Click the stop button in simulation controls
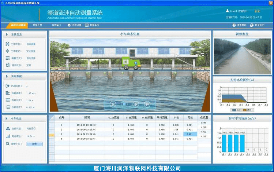This screenshot has width=274, height=172. [124, 104]
